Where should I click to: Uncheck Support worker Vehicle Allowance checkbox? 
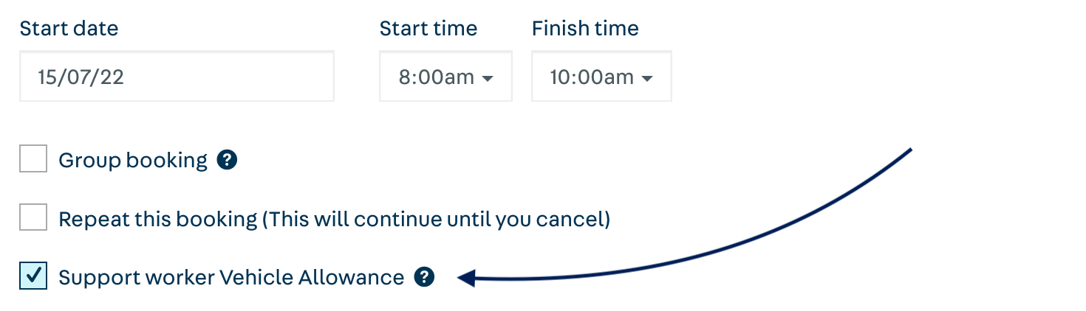tap(33, 276)
